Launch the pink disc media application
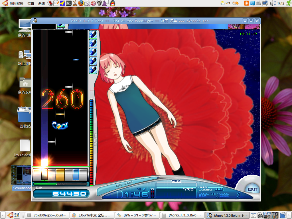The image size is (292, 219). [93, 3]
